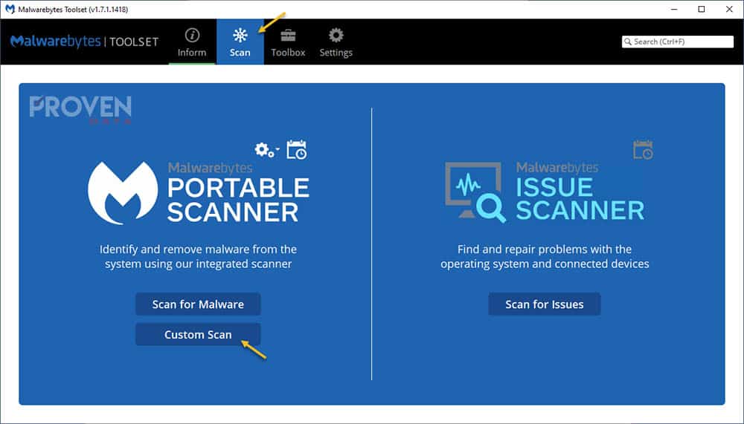Launch the Scan for Issues button

tap(545, 304)
